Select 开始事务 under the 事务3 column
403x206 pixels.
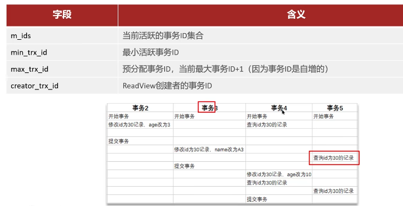point(185,117)
